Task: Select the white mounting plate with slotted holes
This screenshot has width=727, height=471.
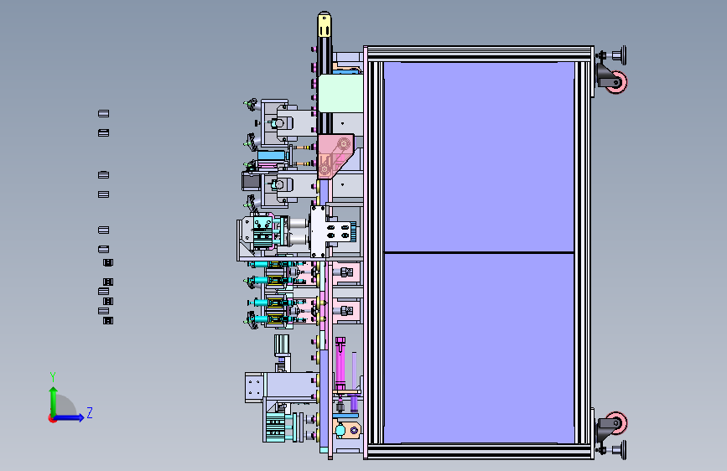Action: coord(330,231)
